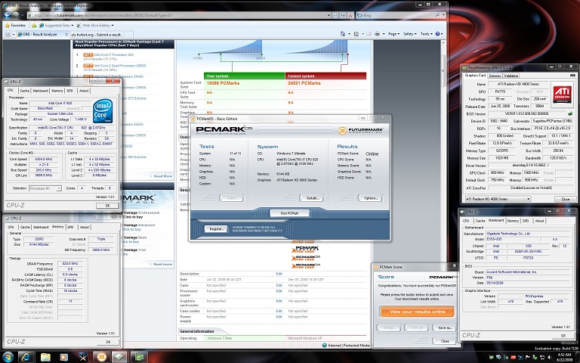Open the Sensors tab in GPU-Z

[x=495, y=76]
